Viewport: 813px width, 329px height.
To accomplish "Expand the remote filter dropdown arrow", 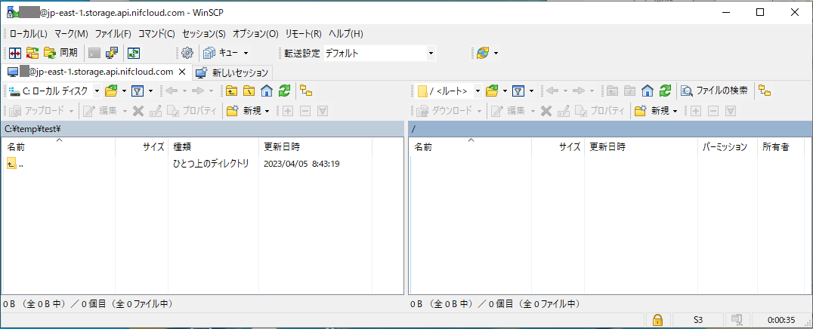I will click(x=531, y=91).
